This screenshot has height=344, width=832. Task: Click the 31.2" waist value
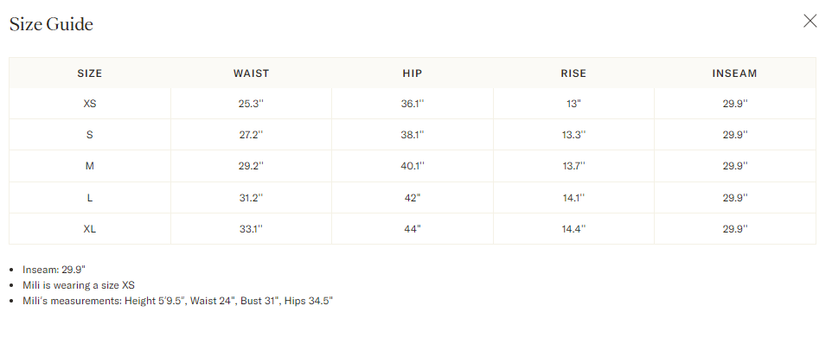pyautogui.click(x=251, y=198)
